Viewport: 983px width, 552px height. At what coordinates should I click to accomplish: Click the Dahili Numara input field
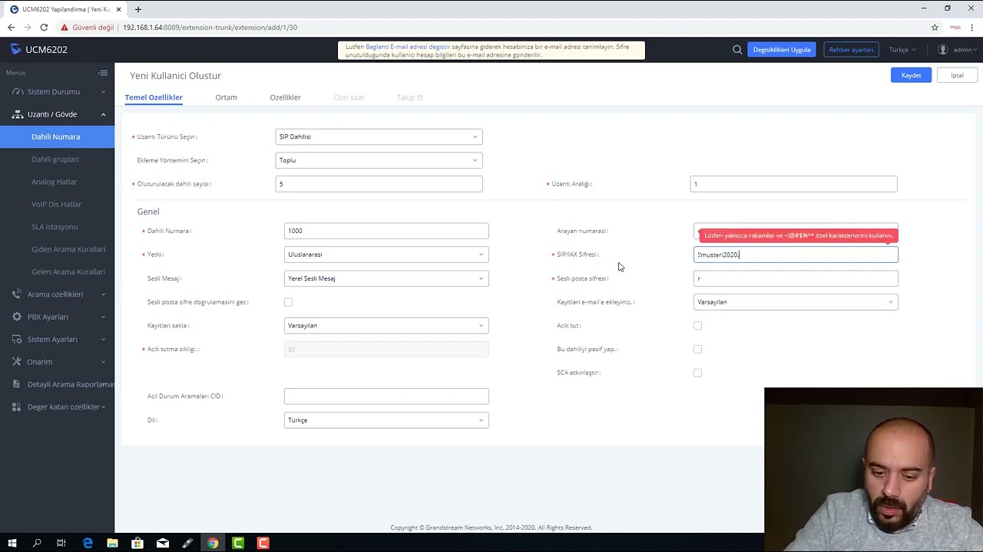pos(386,231)
